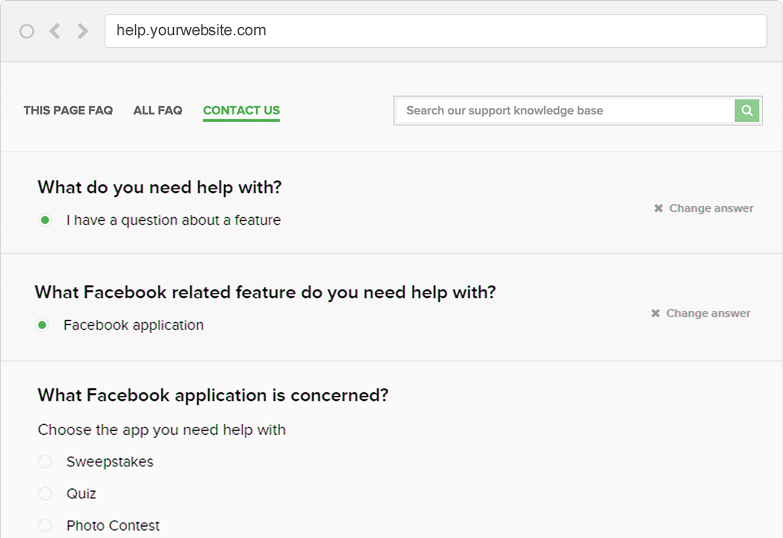Click the X icon beside the second Change answer

tap(655, 313)
